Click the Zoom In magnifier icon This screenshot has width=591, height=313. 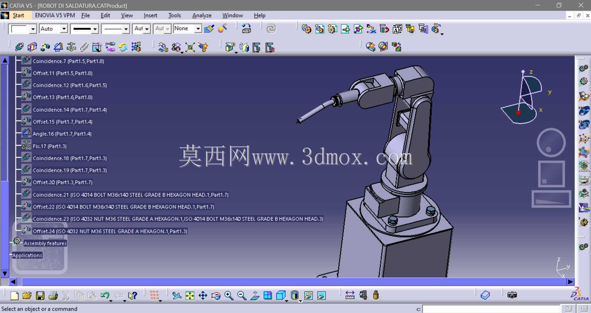(x=229, y=296)
